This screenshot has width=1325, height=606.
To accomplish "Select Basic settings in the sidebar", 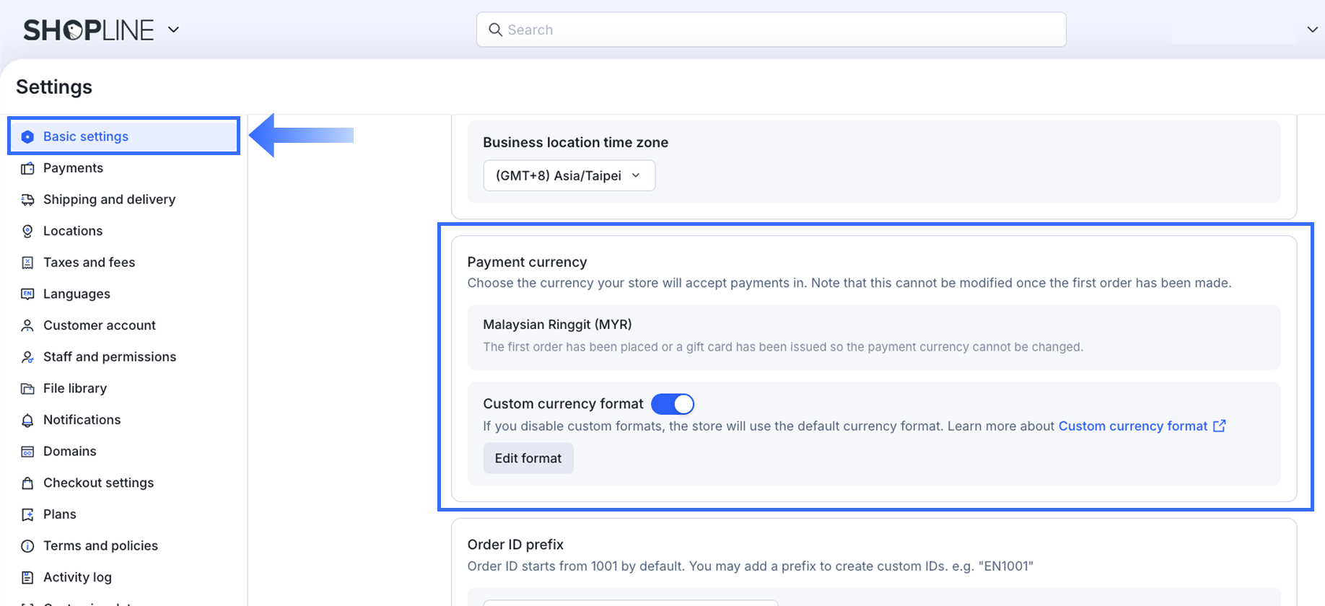I will [x=86, y=136].
